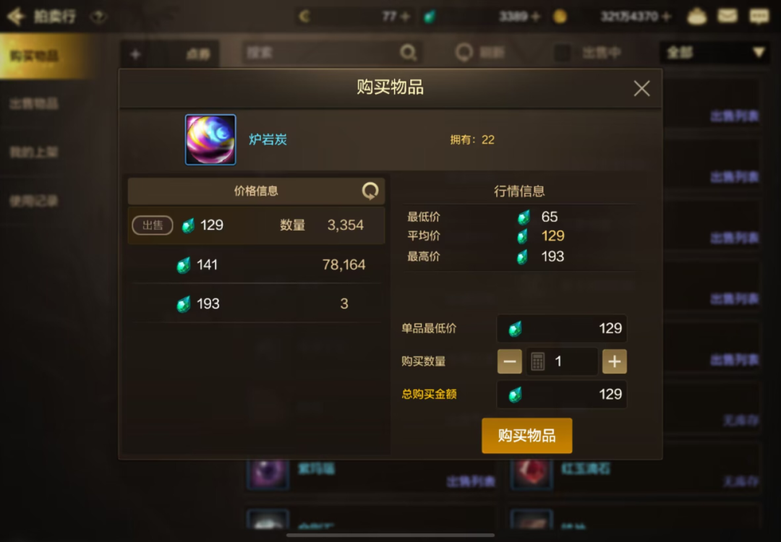The height and width of the screenshot is (542, 781).
Task: Refresh the price information list
Action: click(x=370, y=191)
